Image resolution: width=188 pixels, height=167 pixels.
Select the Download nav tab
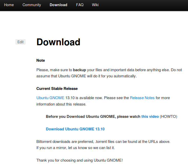coord(58,5)
